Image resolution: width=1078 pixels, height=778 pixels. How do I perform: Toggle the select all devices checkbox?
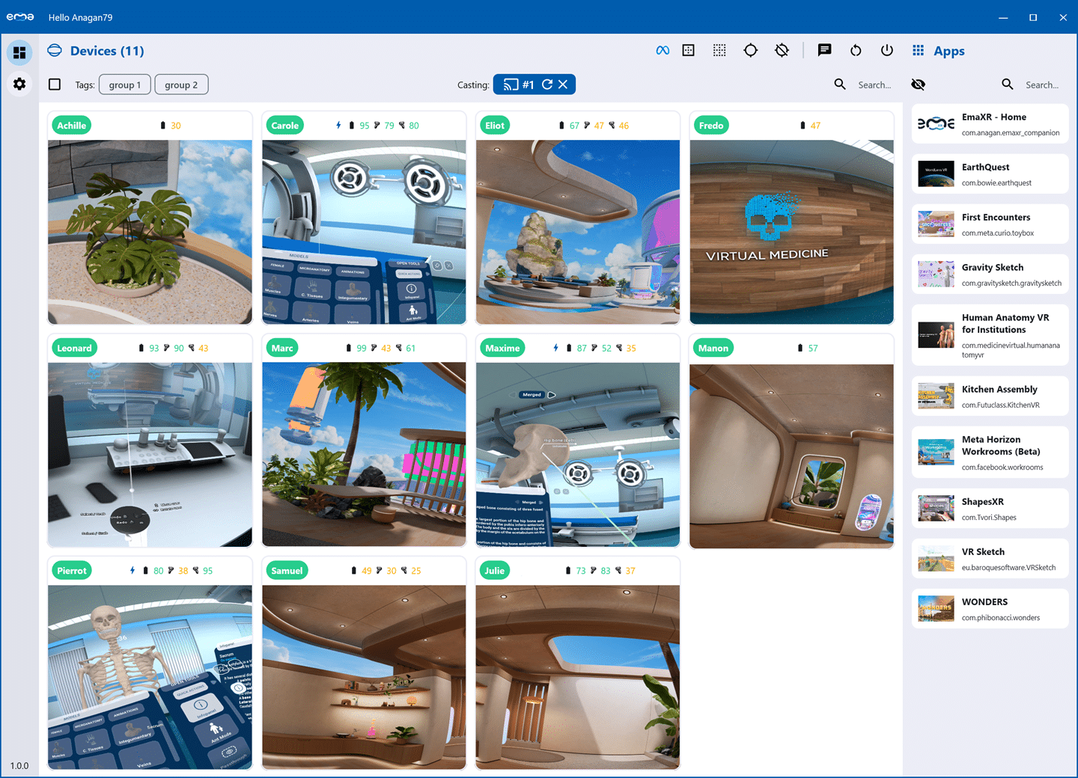(55, 85)
